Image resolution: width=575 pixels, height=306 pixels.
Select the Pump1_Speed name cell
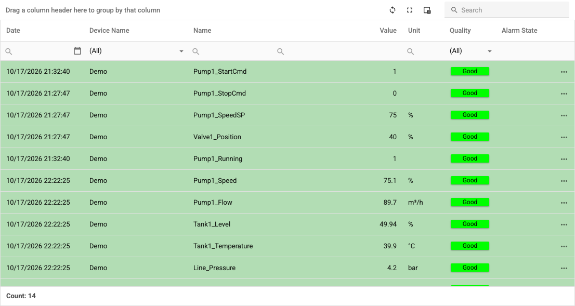(x=215, y=181)
